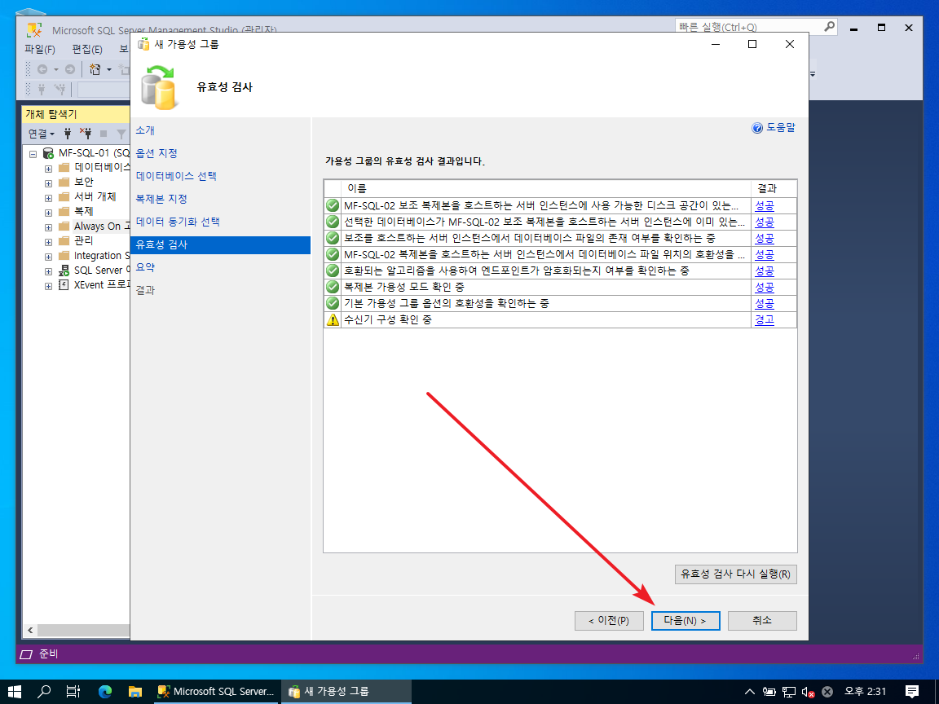Screen dimensions: 939x704
Task: Select the MF-SQL-01 server in Object Explorer
Action: tap(94, 152)
